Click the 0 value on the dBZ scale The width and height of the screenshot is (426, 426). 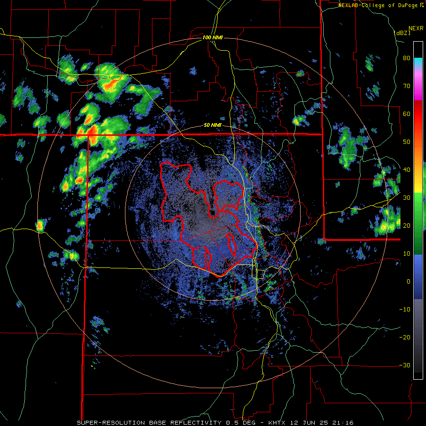point(408,282)
